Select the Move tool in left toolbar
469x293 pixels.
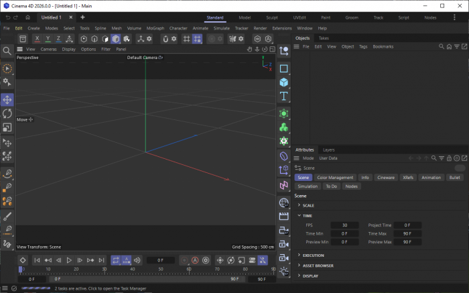coord(7,100)
